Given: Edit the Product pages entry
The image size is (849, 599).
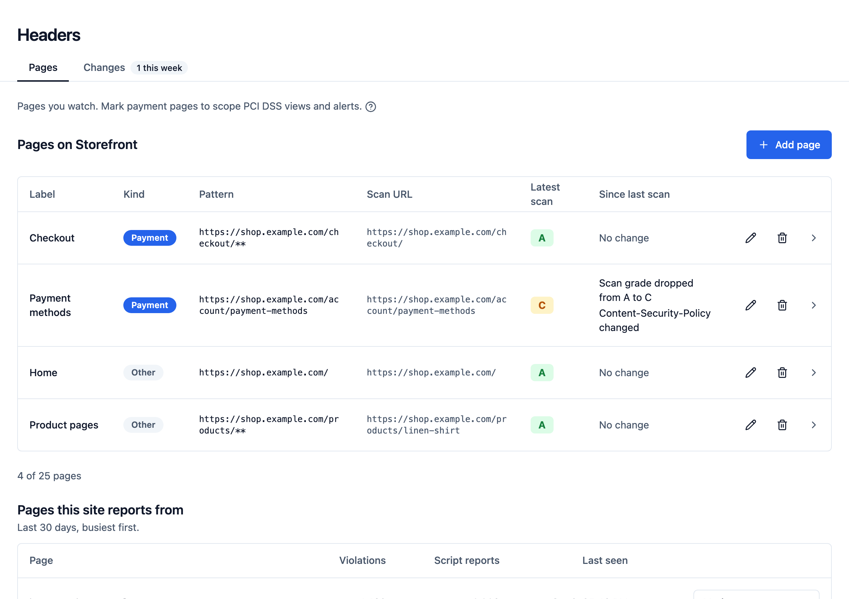Looking at the screenshot, I should (x=751, y=425).
